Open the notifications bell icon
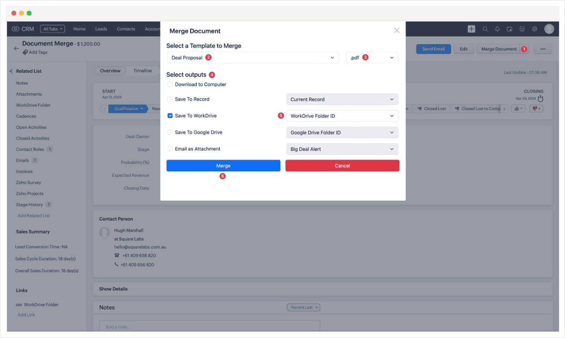Image resolution: width=565 pixels, height=338 pixels. [497, 29]
